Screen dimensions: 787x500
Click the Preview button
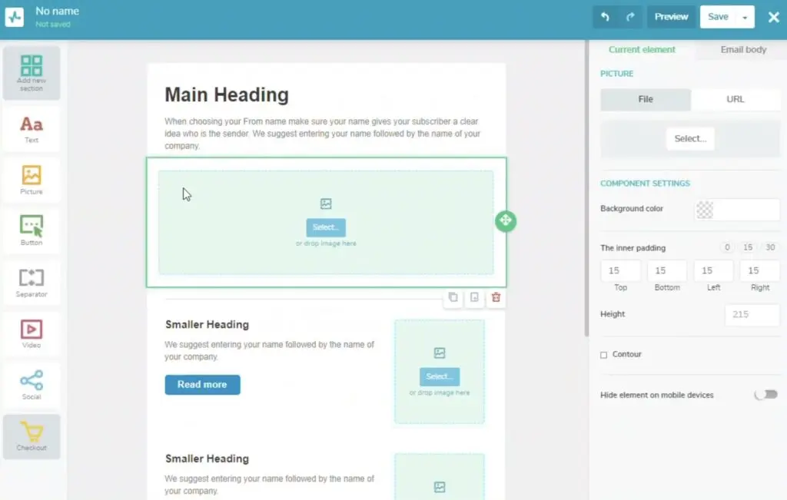point(671,16)
